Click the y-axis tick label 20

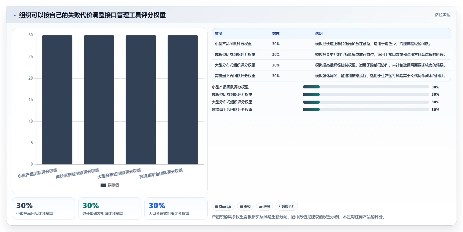31,78
